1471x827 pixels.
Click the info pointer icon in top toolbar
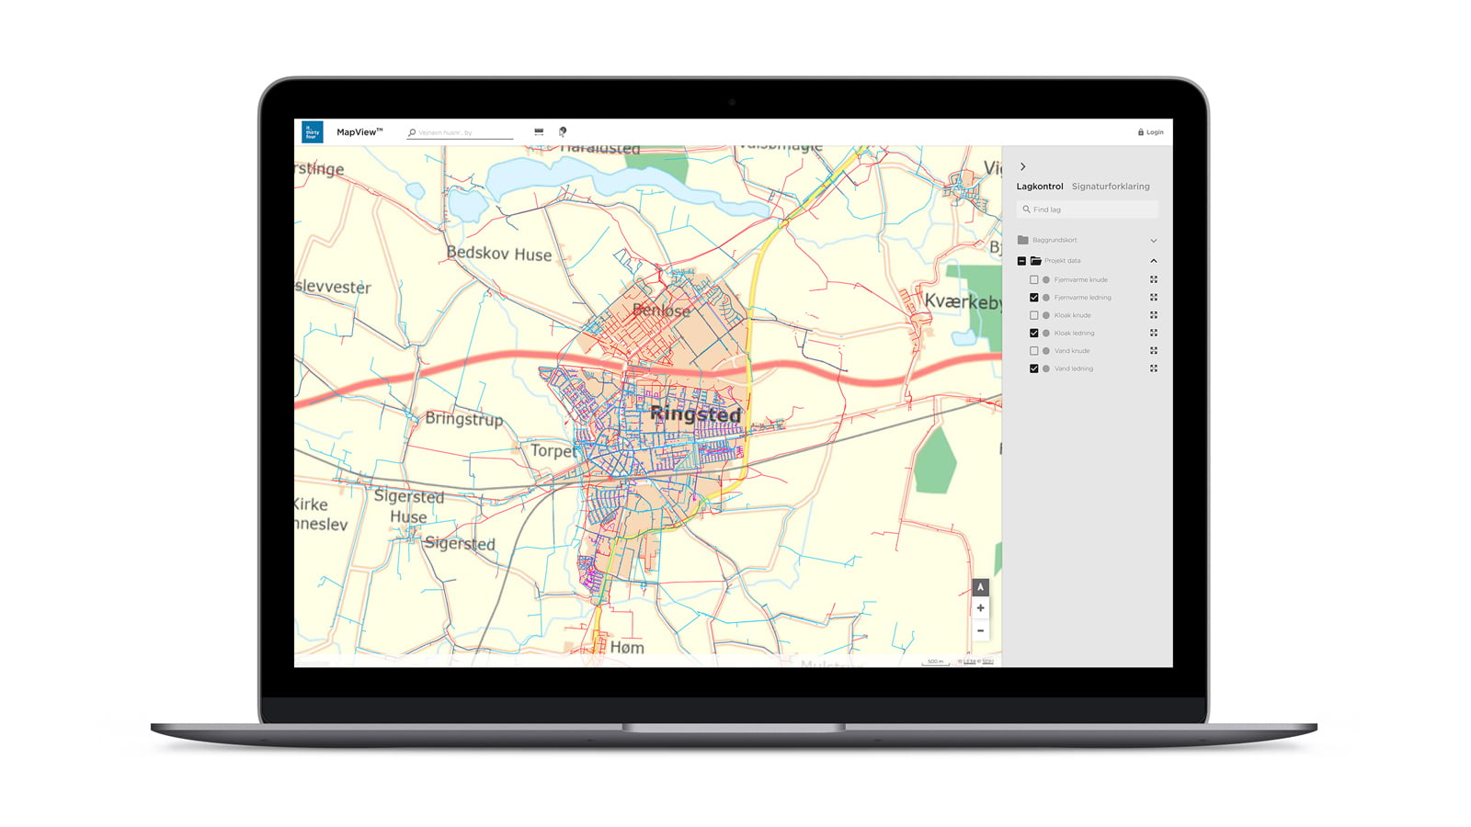(x=563, y=132)
